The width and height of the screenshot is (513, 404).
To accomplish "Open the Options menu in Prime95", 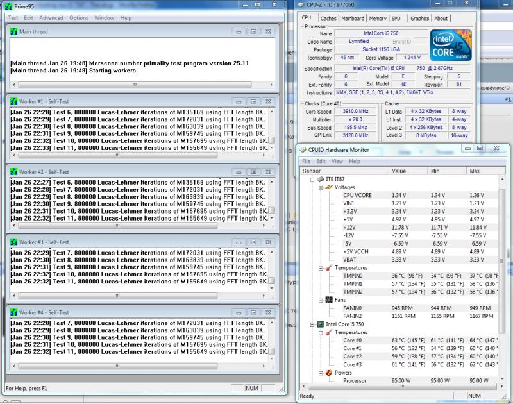I will click(x=79, y=18).
